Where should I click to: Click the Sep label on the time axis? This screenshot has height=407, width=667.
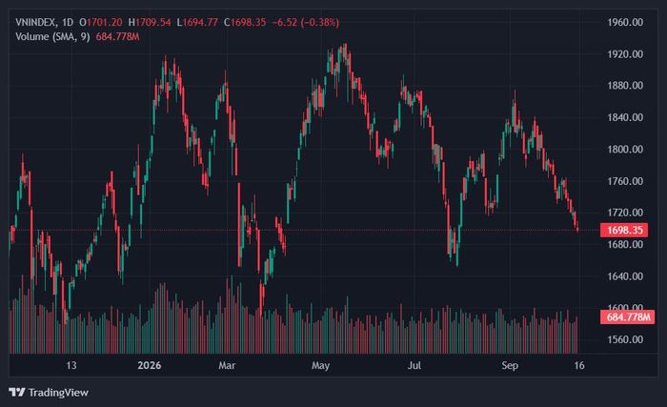pos(510,365)
